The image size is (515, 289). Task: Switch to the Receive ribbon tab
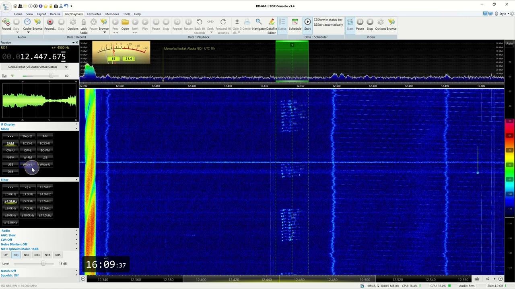(x=55, y=14)
